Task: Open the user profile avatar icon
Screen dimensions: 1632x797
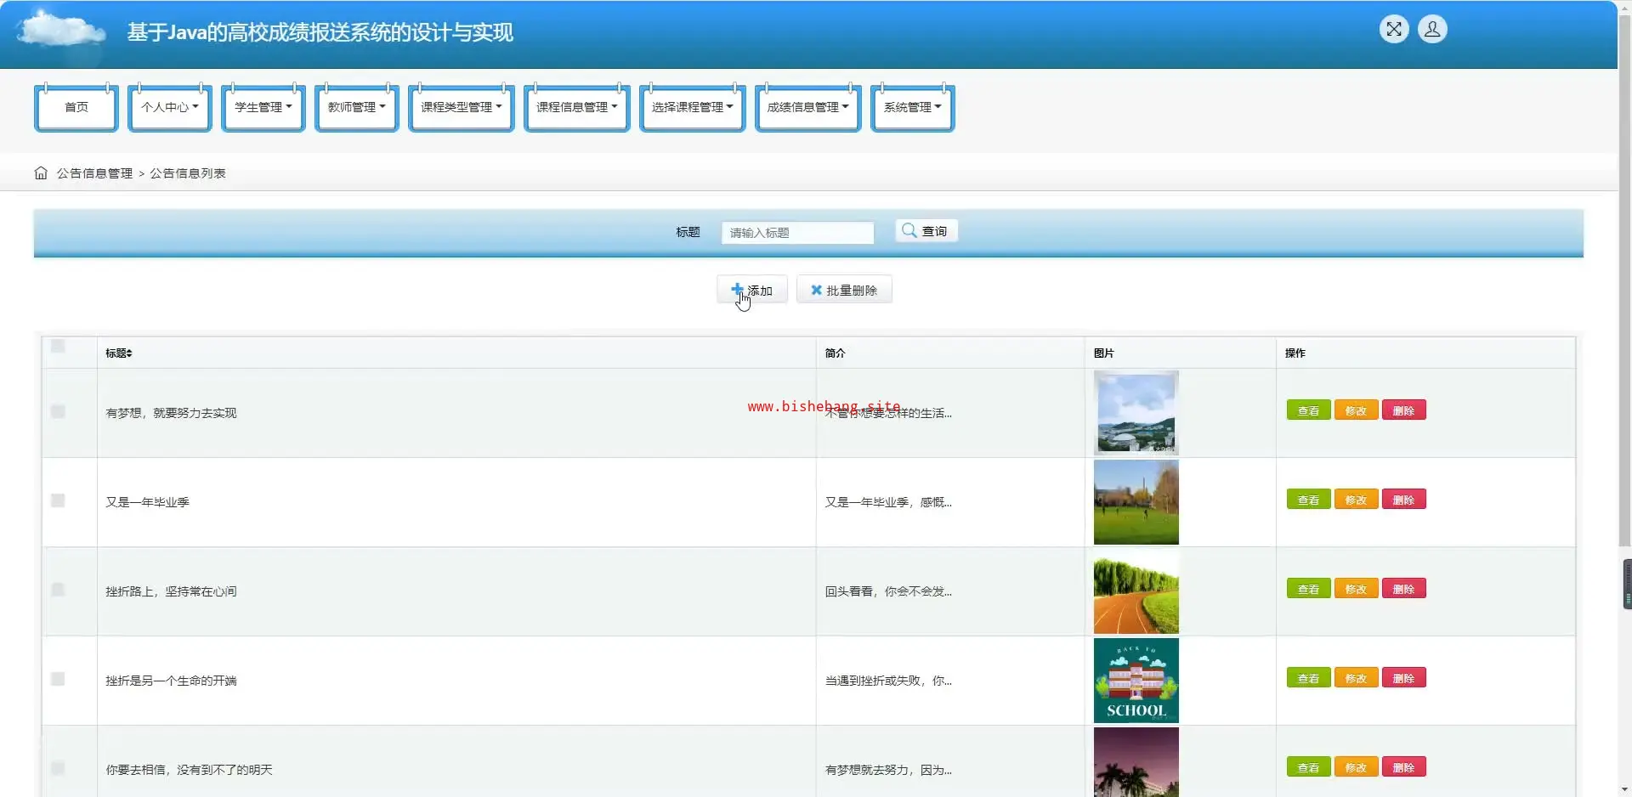Action: pos(1432,30)
